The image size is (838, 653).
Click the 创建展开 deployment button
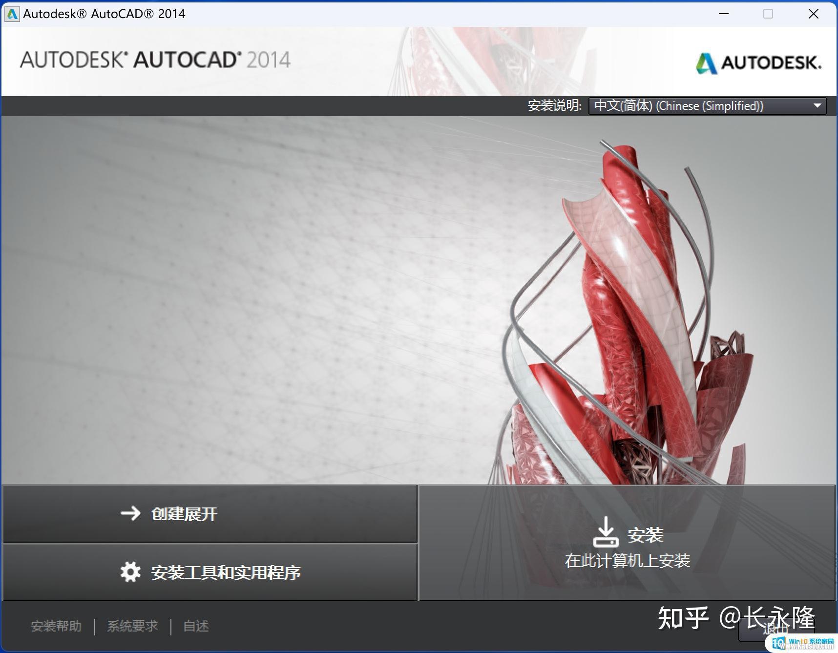(x=210, y=514)
